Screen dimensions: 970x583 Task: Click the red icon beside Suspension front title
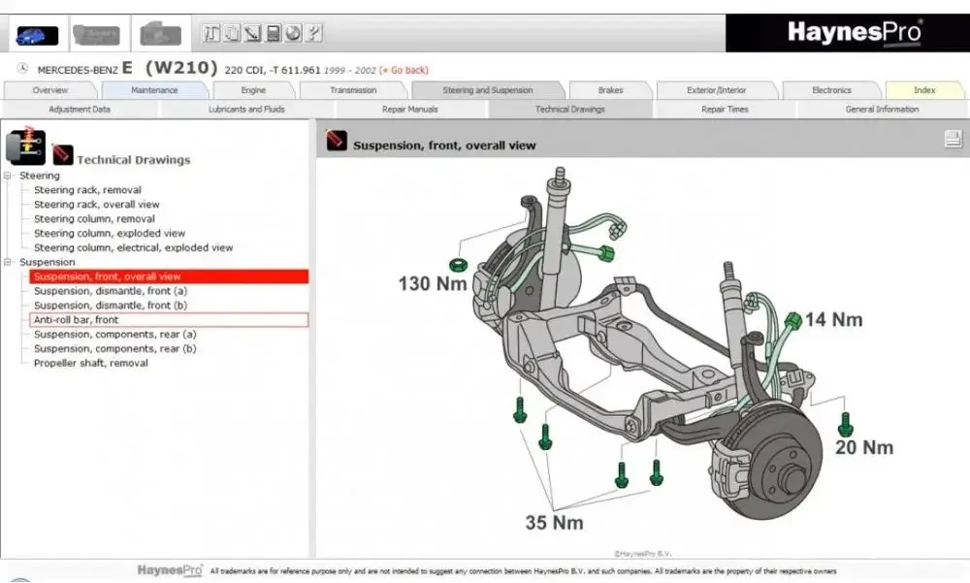(x=337, y=140)
